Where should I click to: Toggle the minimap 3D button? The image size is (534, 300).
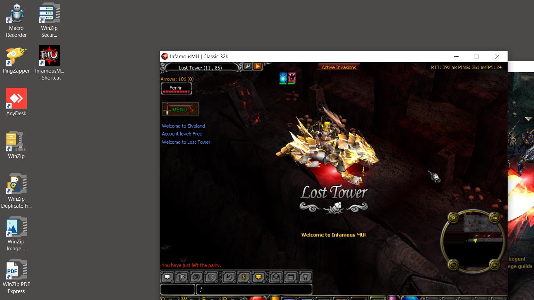click(x=494, y=218)
